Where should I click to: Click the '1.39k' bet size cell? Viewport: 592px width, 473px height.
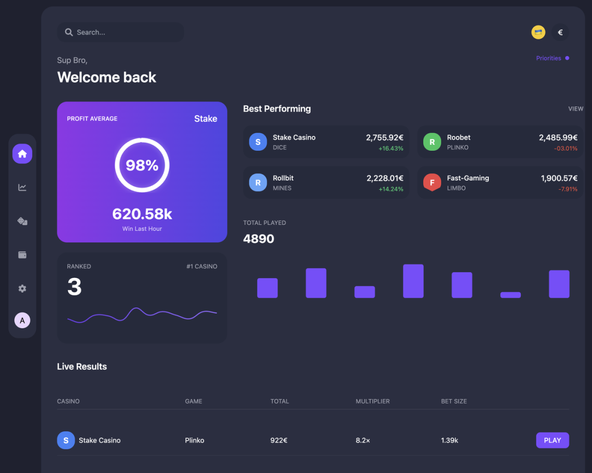click(x=449, y=440)
